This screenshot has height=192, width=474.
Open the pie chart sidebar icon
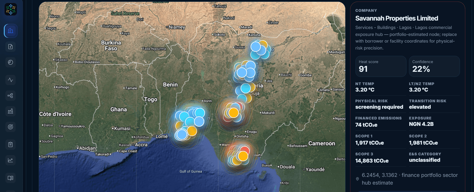tap(10, 62)
